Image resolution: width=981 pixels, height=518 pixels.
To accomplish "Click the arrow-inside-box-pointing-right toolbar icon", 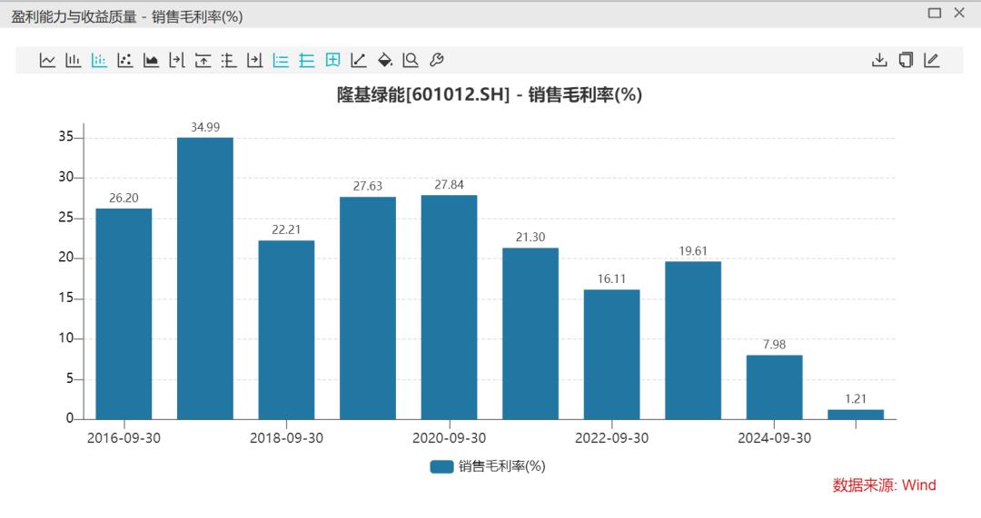I will point(254,60).
